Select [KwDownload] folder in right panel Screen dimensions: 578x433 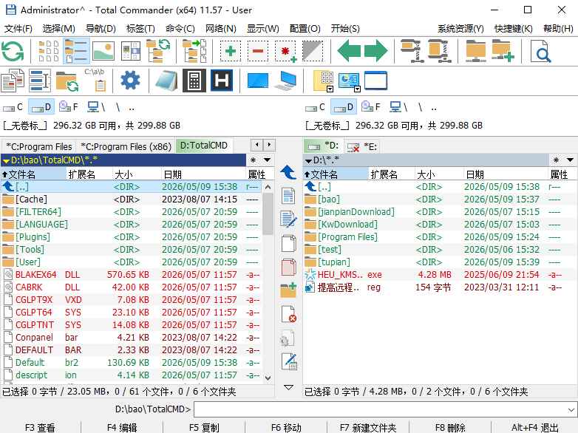point(440,225)
